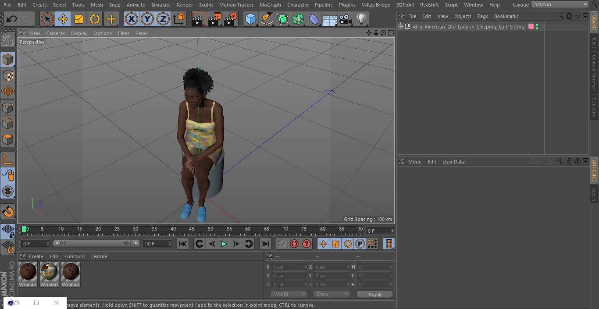
Task: Switch to Polygons mode
Action: pos(8,139)
